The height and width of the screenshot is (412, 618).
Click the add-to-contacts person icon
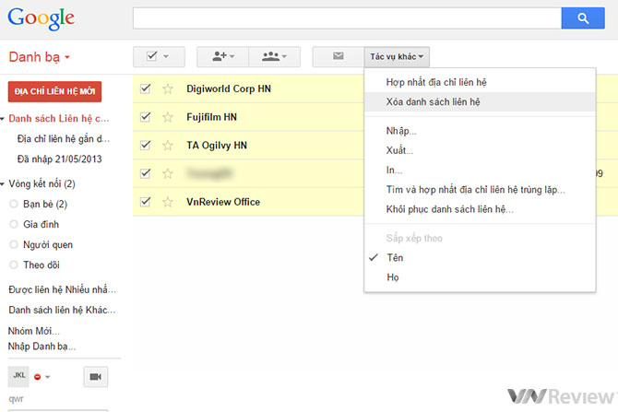223,56
